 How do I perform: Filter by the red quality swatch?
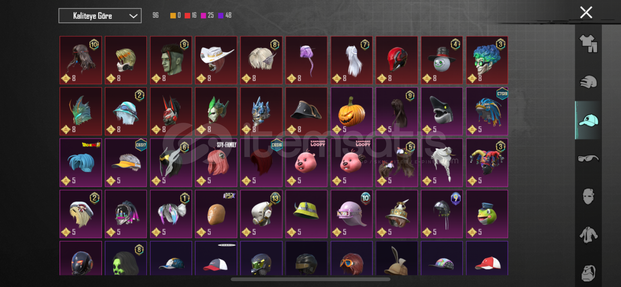pos(187,15)
